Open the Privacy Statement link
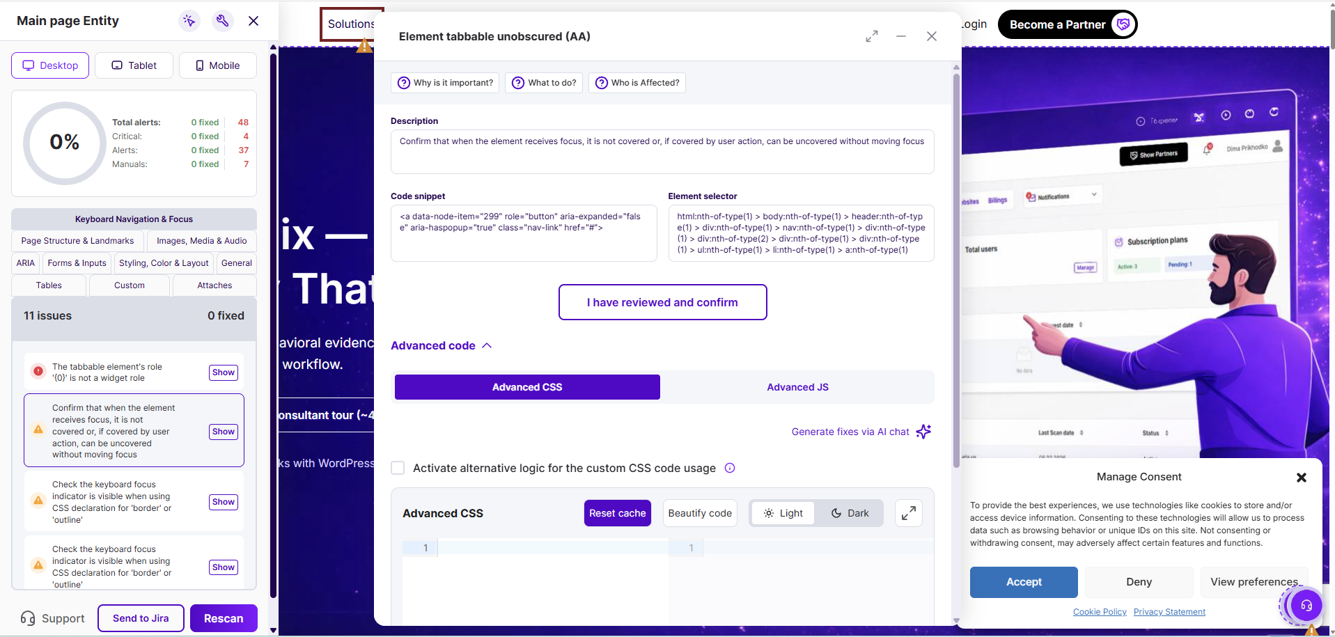Screen dimensions: 1335x637 tap(1169, 612)
